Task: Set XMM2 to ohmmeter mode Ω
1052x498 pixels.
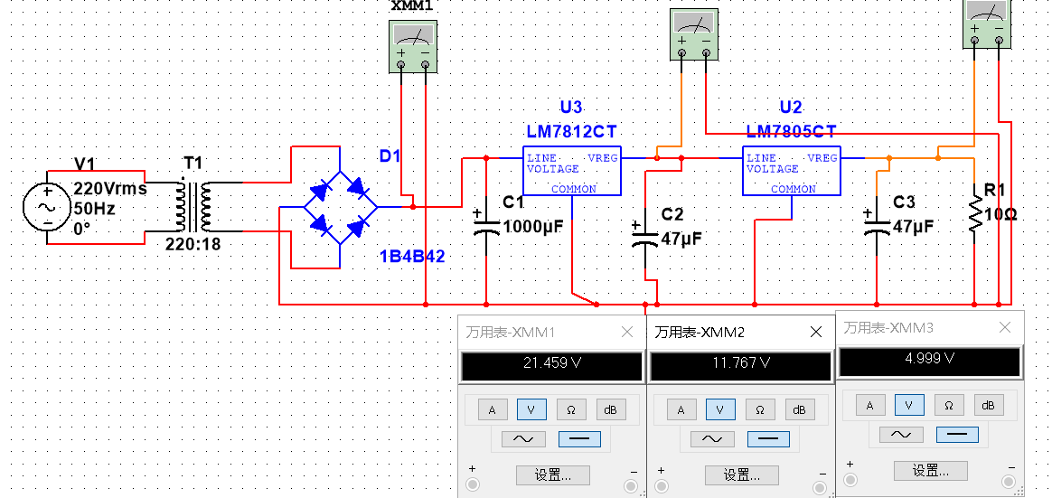Action: [759, 409]
